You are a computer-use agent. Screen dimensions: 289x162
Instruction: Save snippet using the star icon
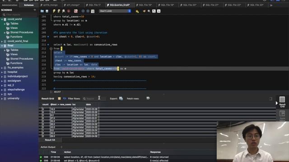click(x=137, y=11)
